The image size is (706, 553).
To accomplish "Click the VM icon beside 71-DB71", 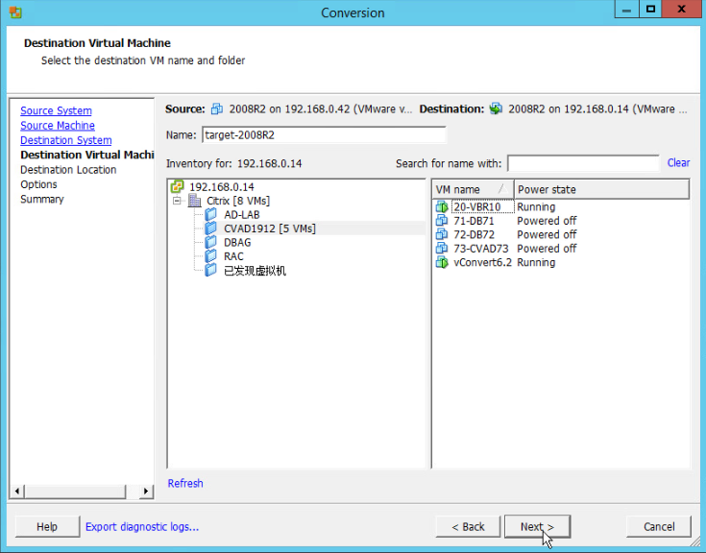I will coord(442,221).
